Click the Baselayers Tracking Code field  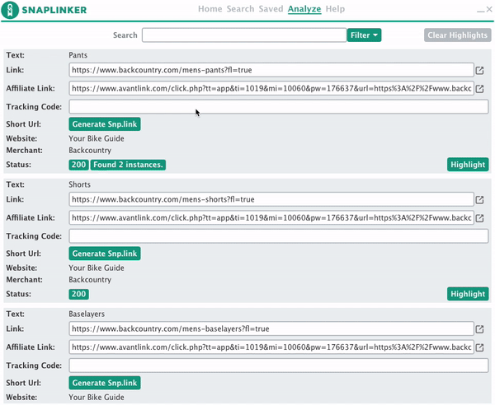pyautogui.click(x=279, y=365)
